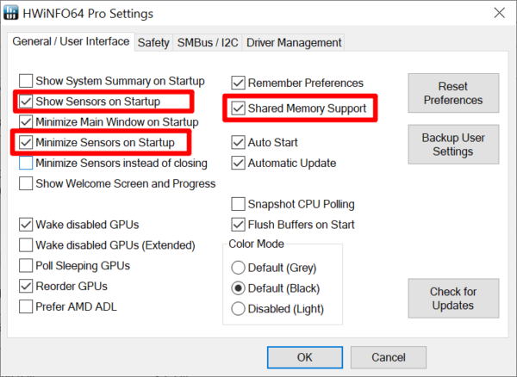Screen dimensions: 517x377
Task: Switch to the Safety tab
Action: tap(153, 42)
